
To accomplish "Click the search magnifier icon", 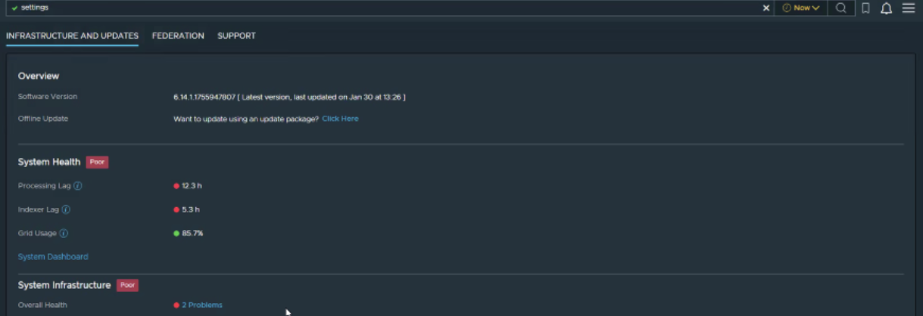I will [x=840, y=8].
